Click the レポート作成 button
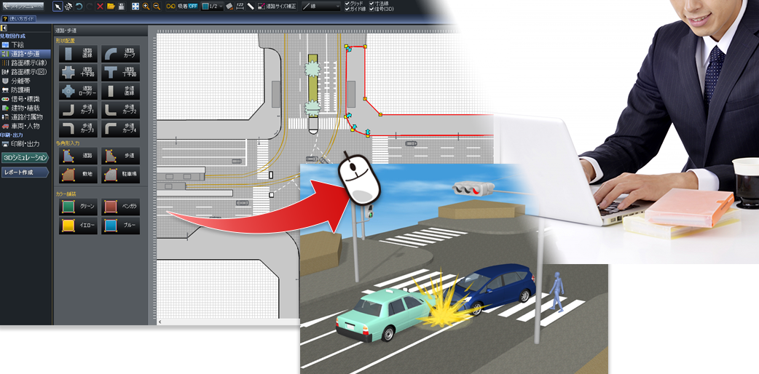Image resolution: width=759 pixels, height=374 pixels. pyautogui.click(x=24, y=172)
